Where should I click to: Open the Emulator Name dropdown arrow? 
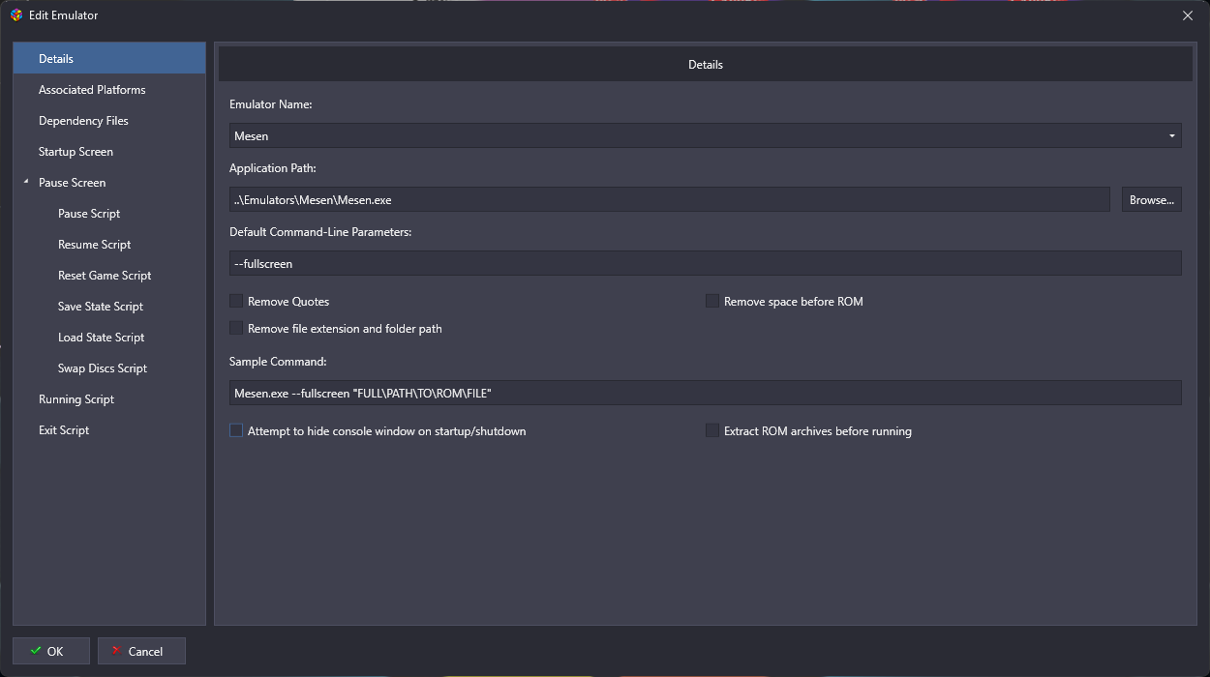click(1172, 136)
